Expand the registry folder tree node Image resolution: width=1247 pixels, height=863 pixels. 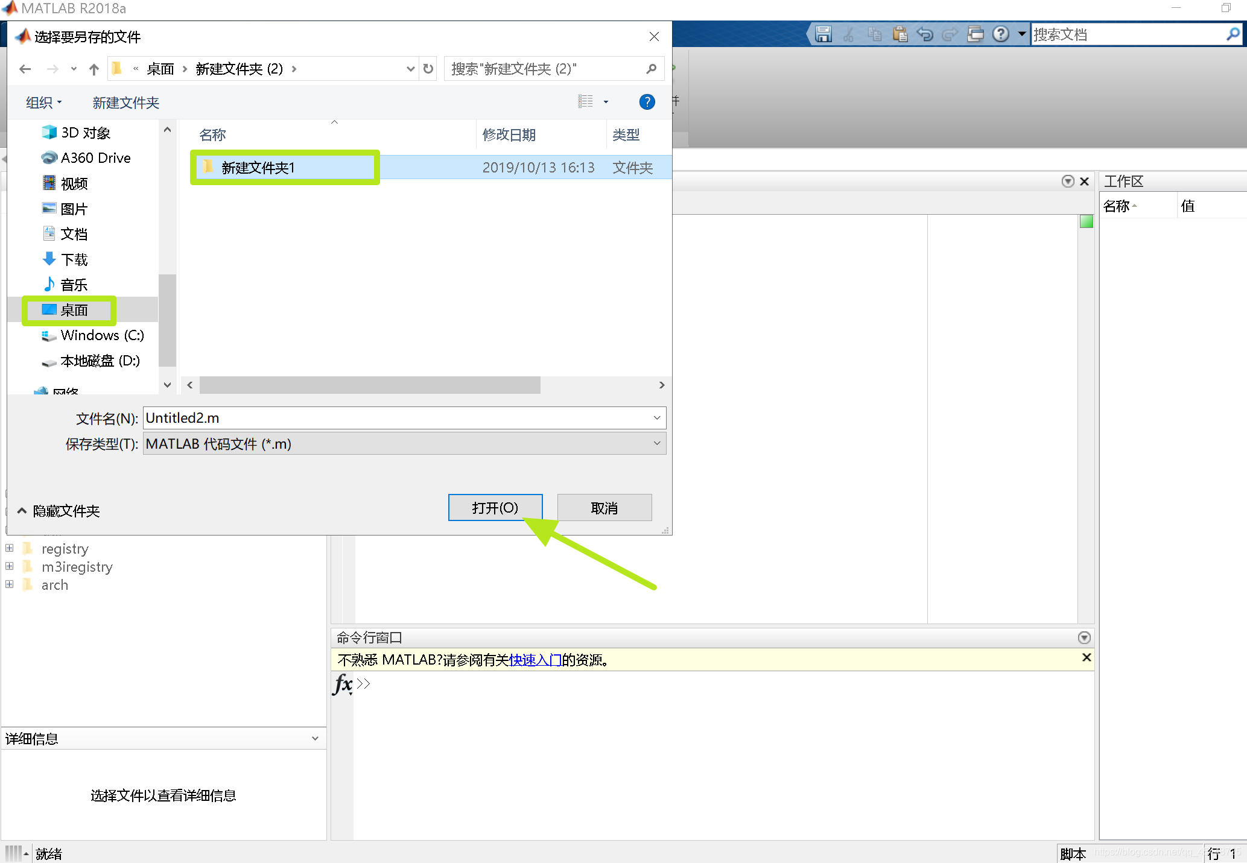pos(10,548)
